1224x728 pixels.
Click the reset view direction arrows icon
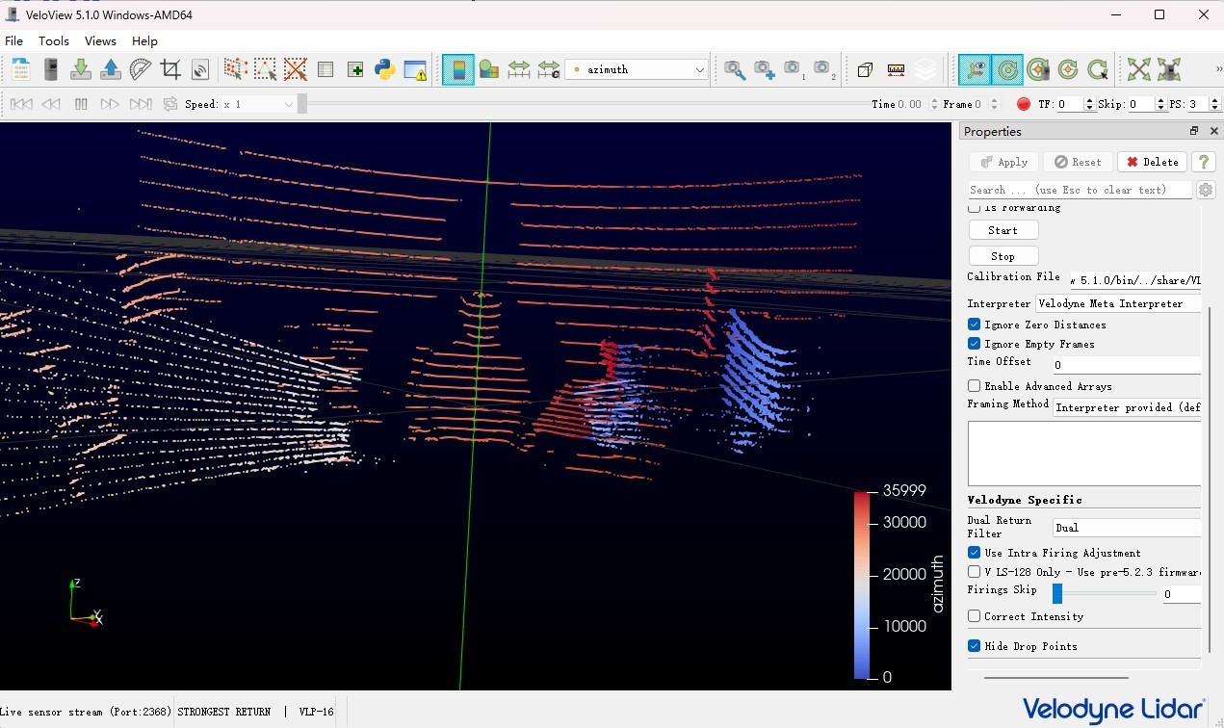tap(1139, 69)
